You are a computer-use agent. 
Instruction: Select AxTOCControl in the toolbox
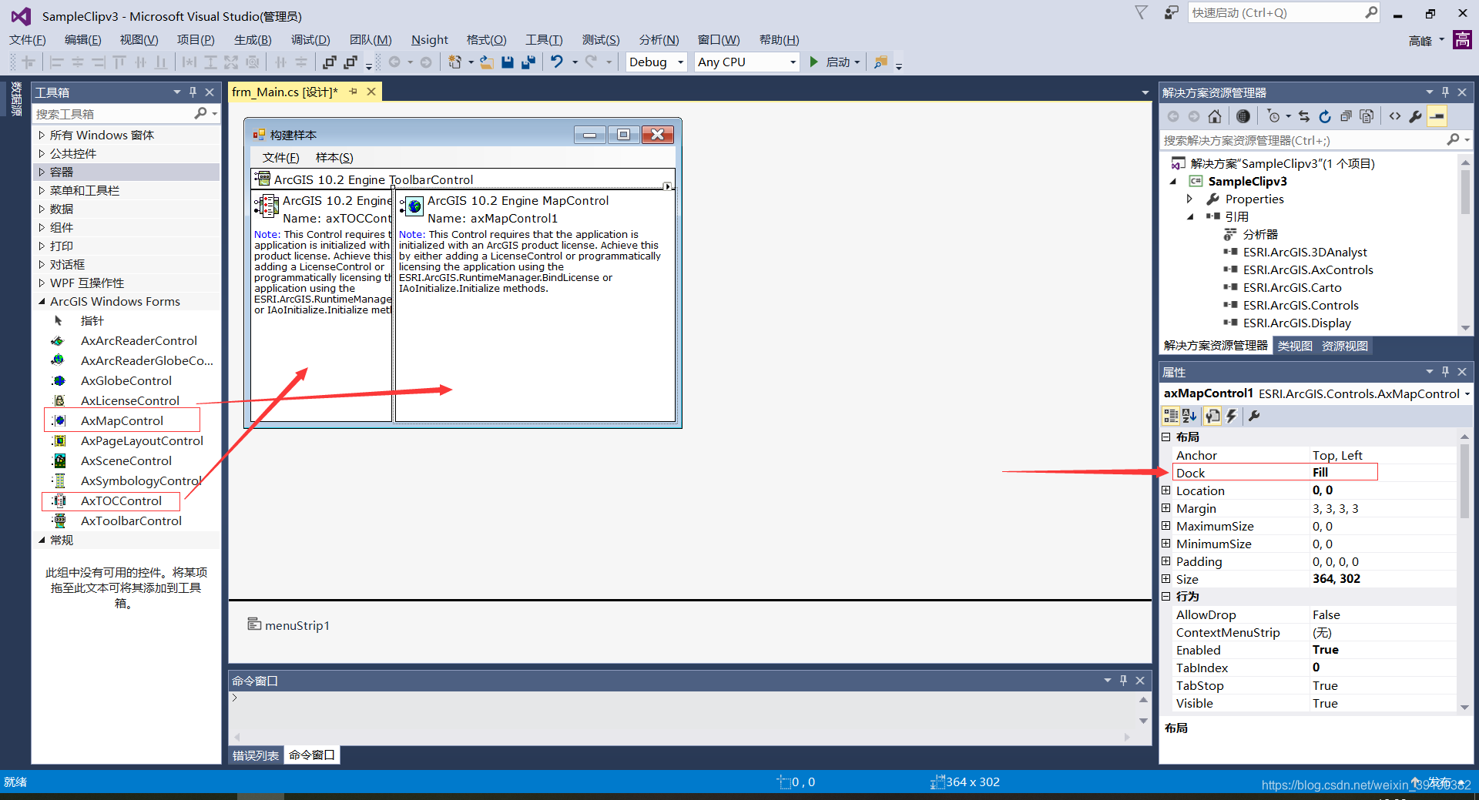tap(121, 500)
